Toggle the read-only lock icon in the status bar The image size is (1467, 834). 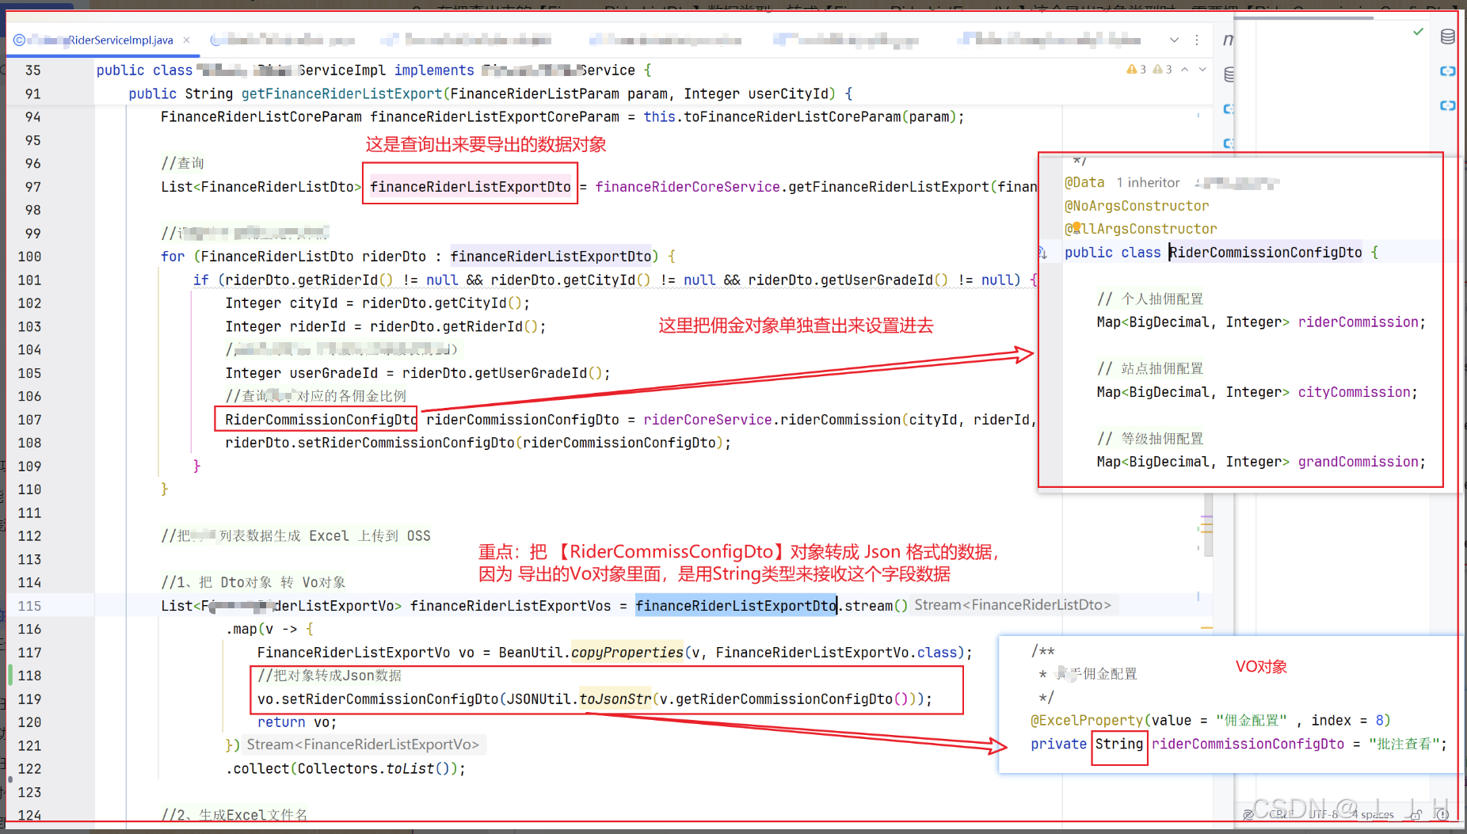(x=1416, y=814)
